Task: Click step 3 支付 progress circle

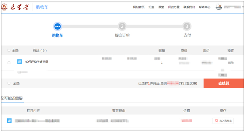Action: pos(187,26)
